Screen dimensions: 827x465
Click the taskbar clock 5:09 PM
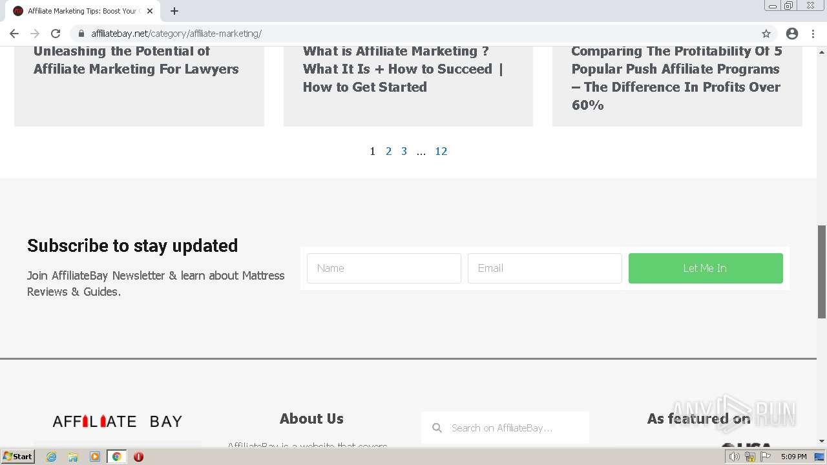(x=793, y=457)
